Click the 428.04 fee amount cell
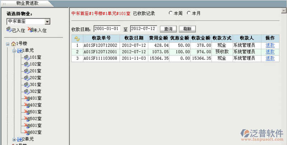 pos(159,45)
